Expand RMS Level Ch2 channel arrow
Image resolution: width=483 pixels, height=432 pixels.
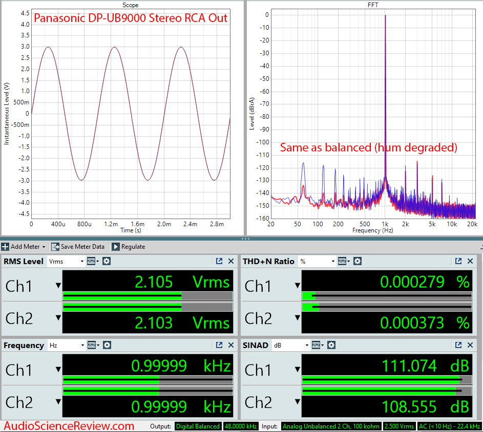point(58,317)
